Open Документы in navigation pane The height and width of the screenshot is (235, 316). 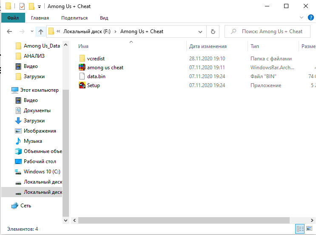pyautogui.click(x=33, y=110)
